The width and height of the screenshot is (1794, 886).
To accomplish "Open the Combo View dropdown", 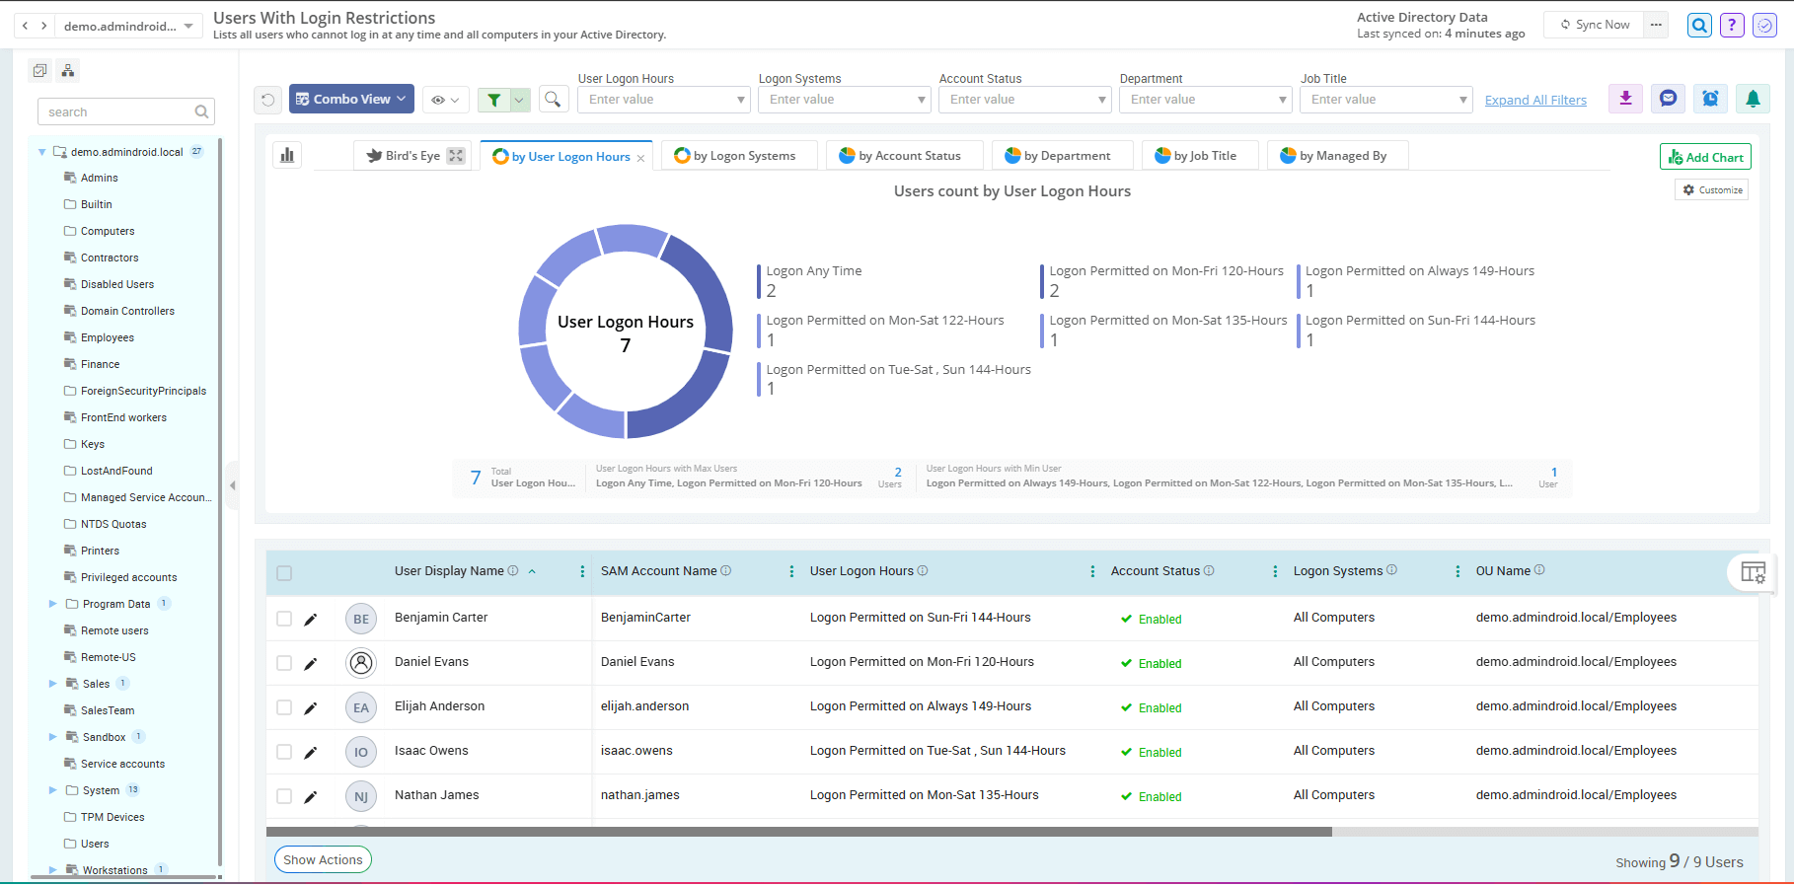I will 351,100.
